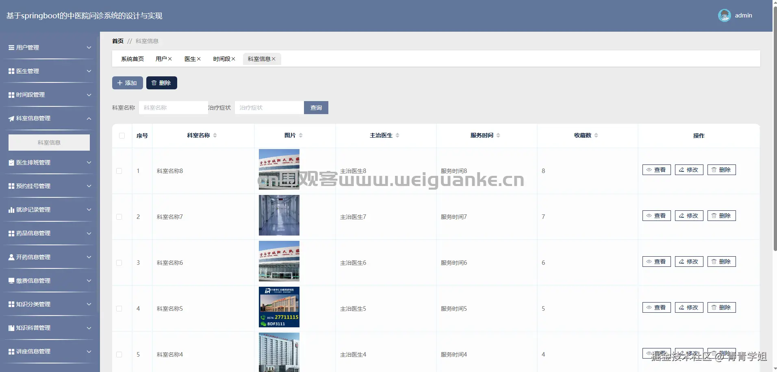777x372 pixels.
Task: Select the 开药信息管理 person icon
Action: click(11, 257)
